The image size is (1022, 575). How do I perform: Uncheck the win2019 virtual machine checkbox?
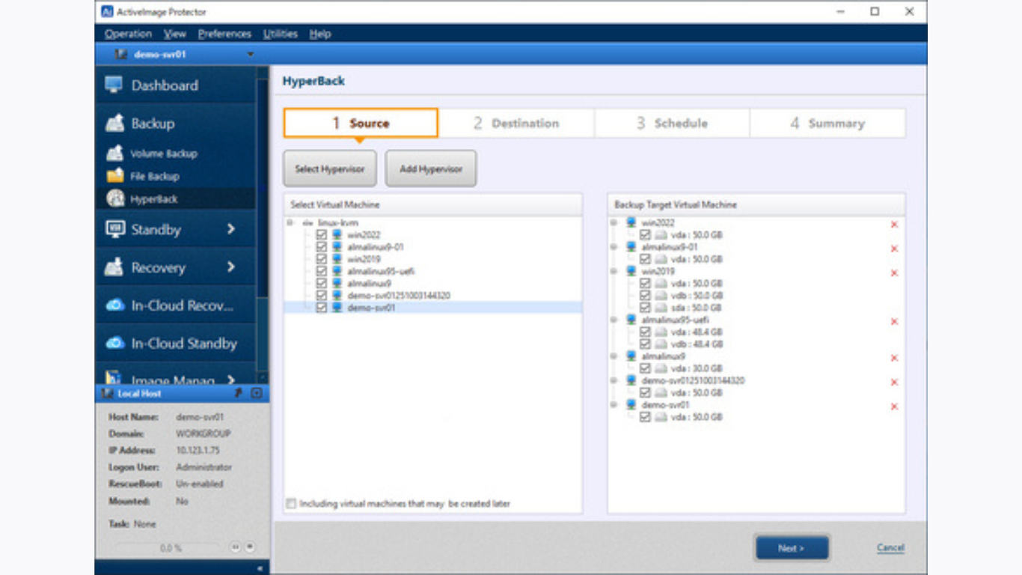point(322,259)
